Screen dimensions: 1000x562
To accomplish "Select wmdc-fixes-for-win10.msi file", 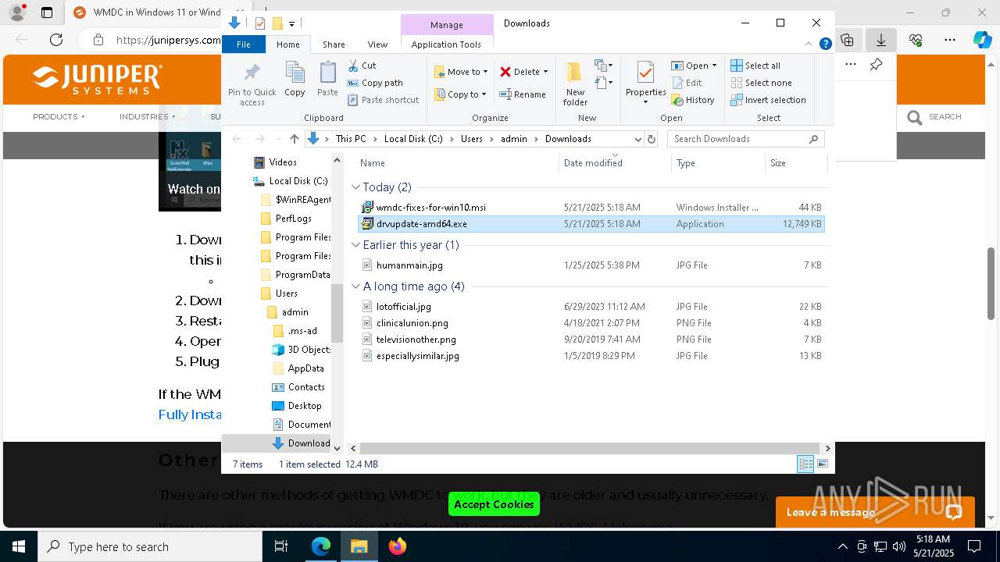I will [x=431, y=208].
